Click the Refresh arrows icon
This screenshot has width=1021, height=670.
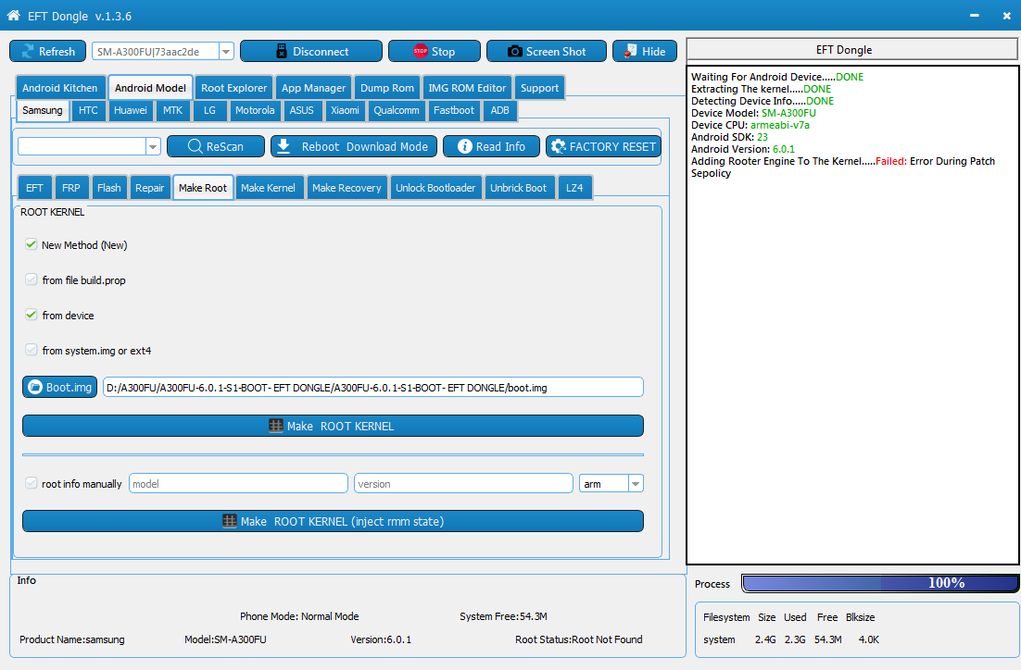[x=28, y=52]
